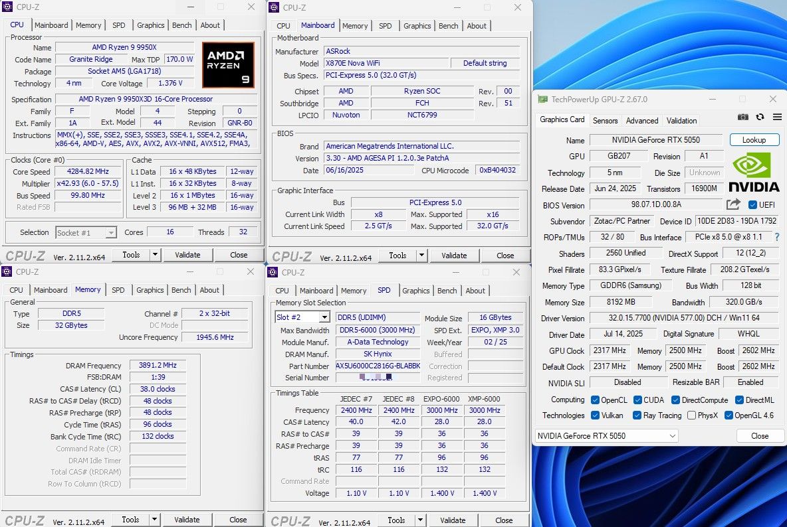Expand the Tools dropdown arrow in the SPD tab window
Viewport: 787px width, 527px height.
(x=420, y=520)
